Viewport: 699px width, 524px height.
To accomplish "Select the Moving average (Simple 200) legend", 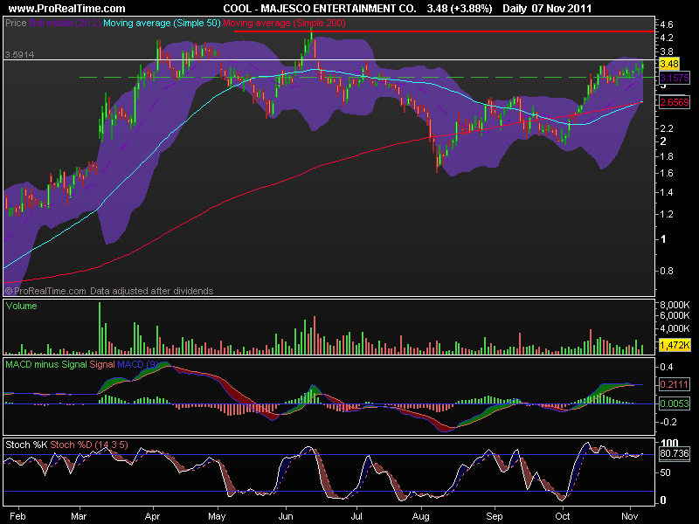I will [x=284, y=23].
